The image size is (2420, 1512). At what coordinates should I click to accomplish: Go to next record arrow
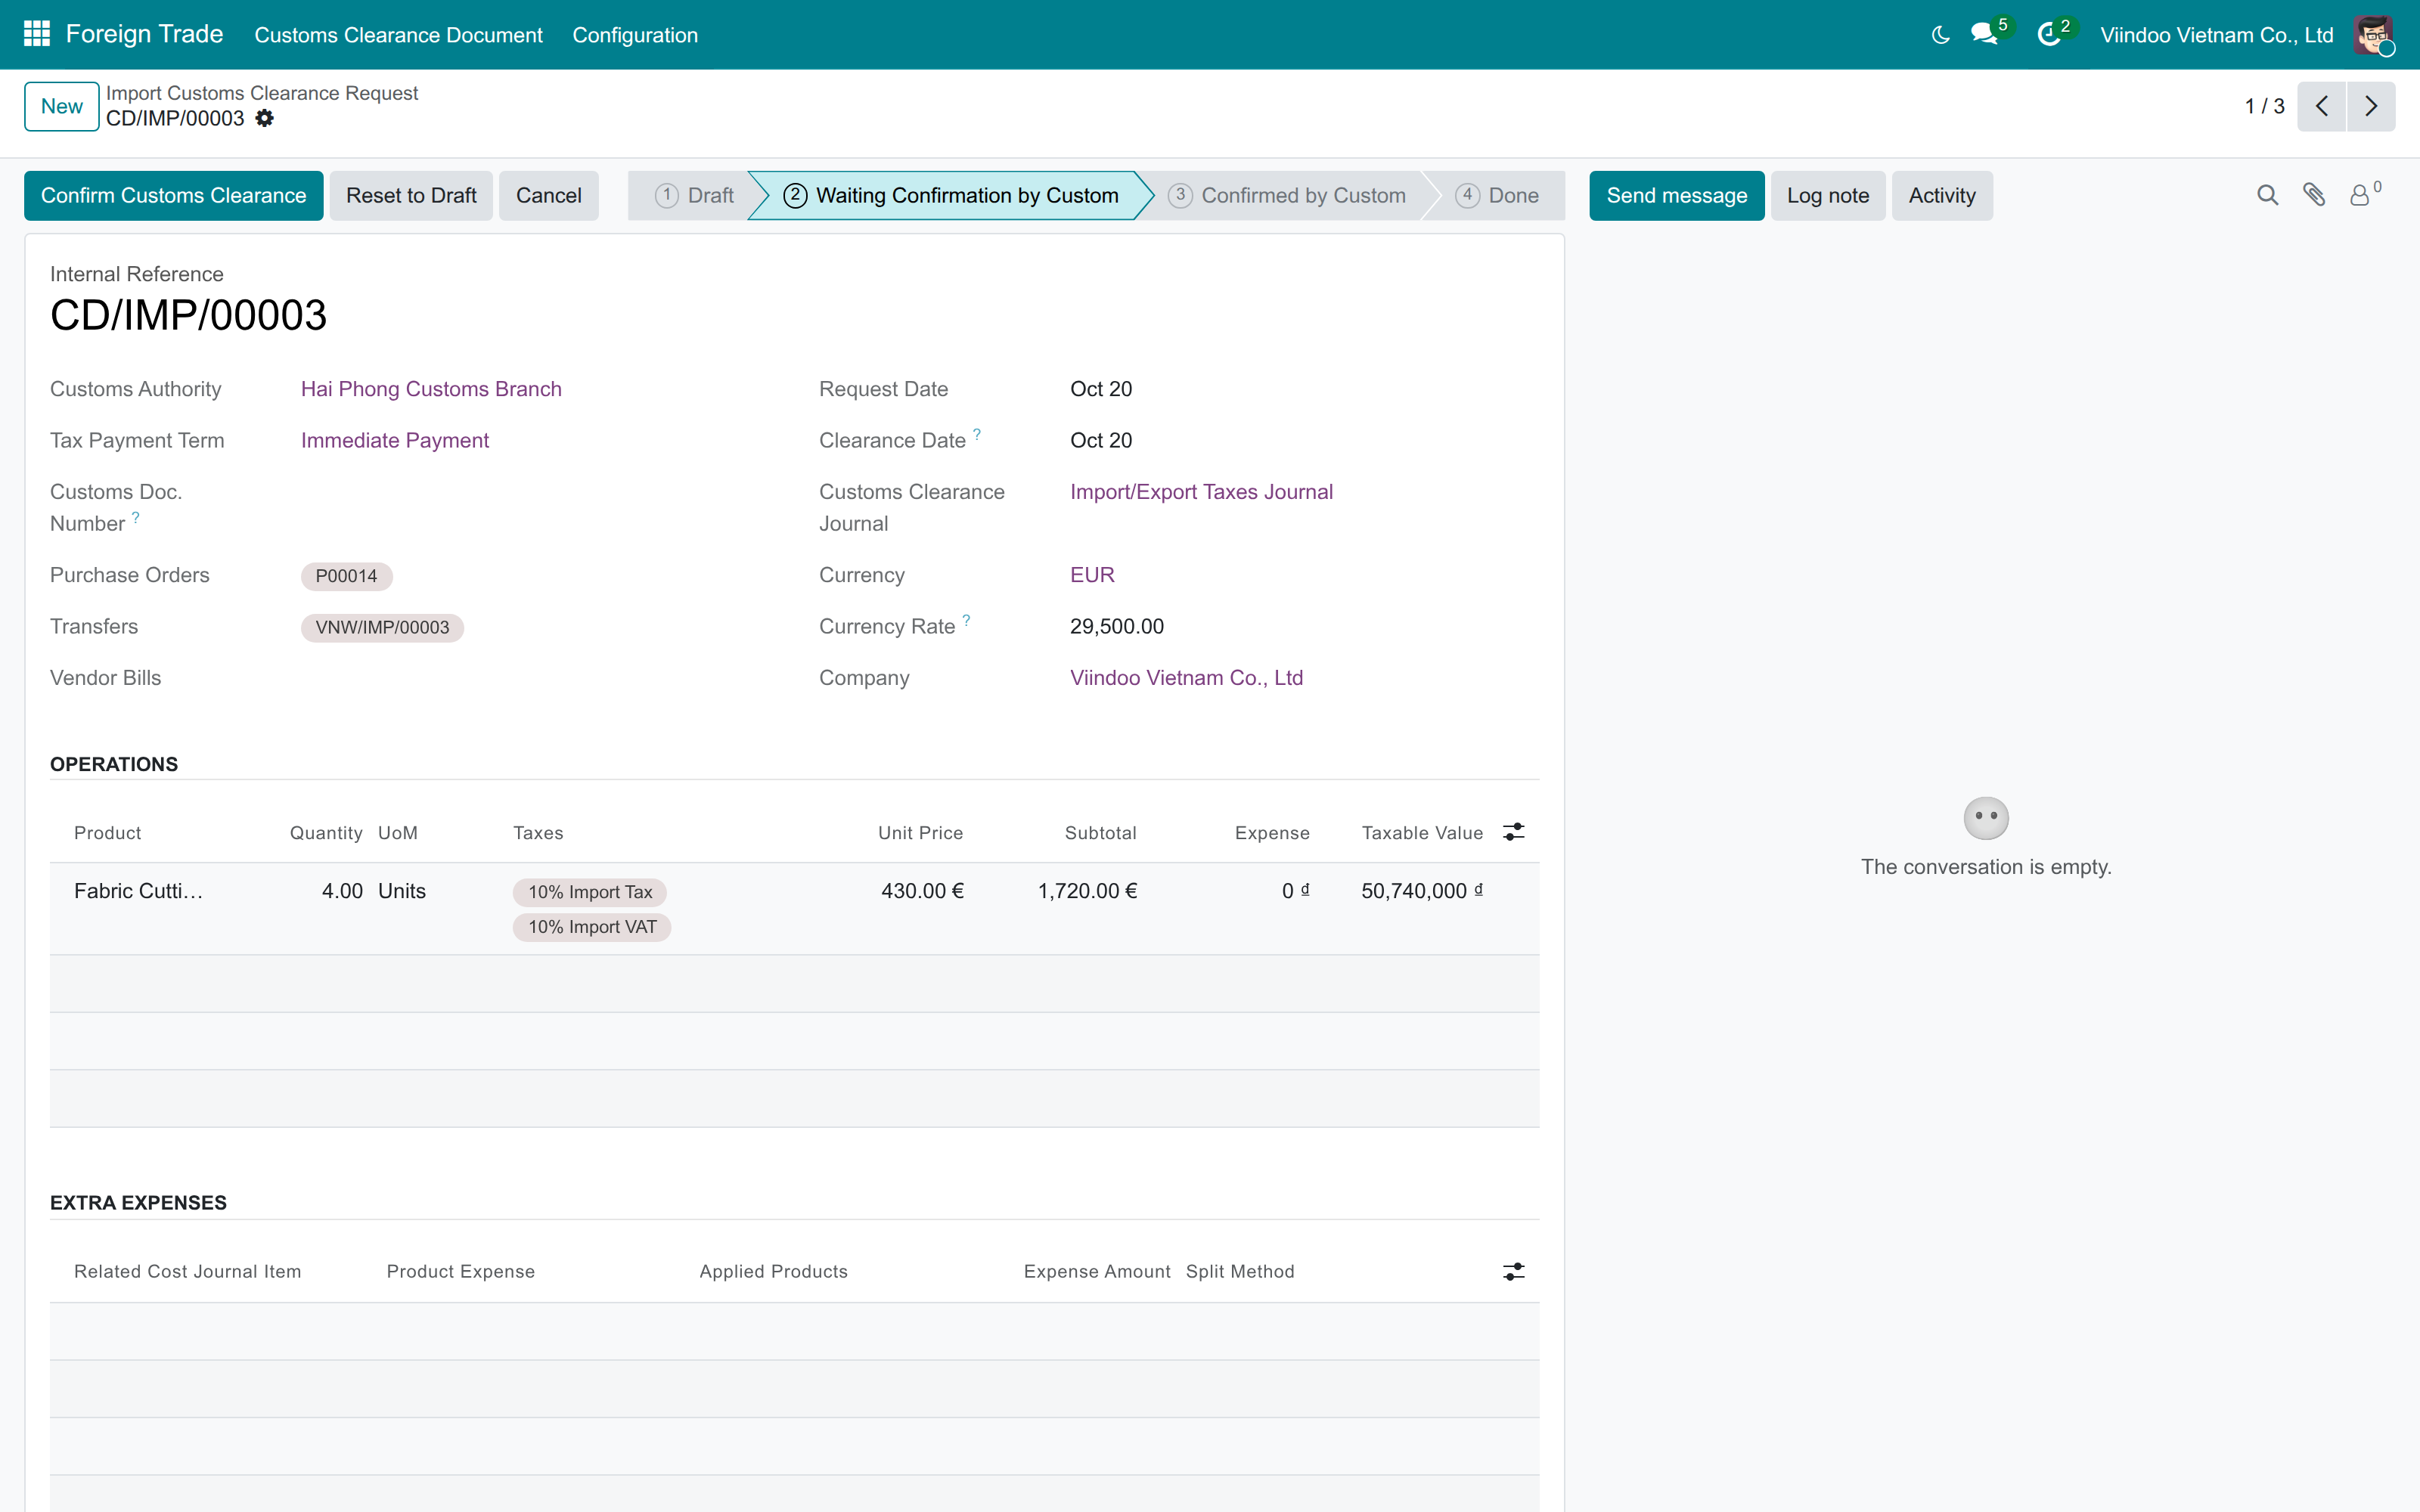2371,106
